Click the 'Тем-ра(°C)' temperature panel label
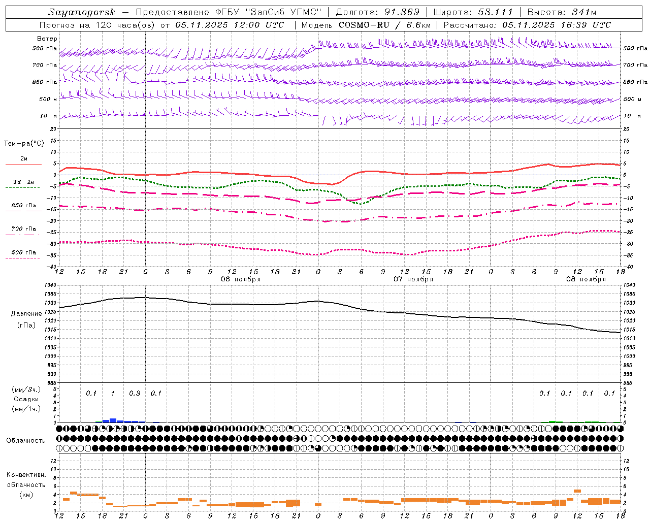650x520 pixels. 24,144
